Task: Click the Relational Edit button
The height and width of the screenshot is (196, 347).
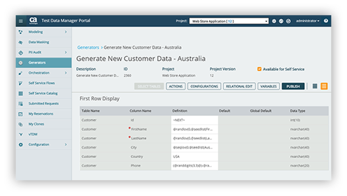Action: pos(239,86)
